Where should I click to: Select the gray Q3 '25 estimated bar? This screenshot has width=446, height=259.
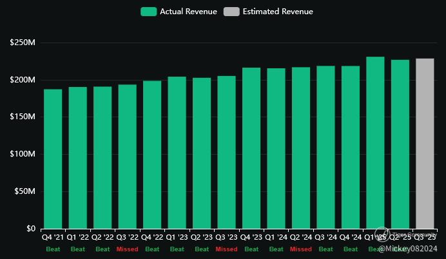click(x=425, y=144)
